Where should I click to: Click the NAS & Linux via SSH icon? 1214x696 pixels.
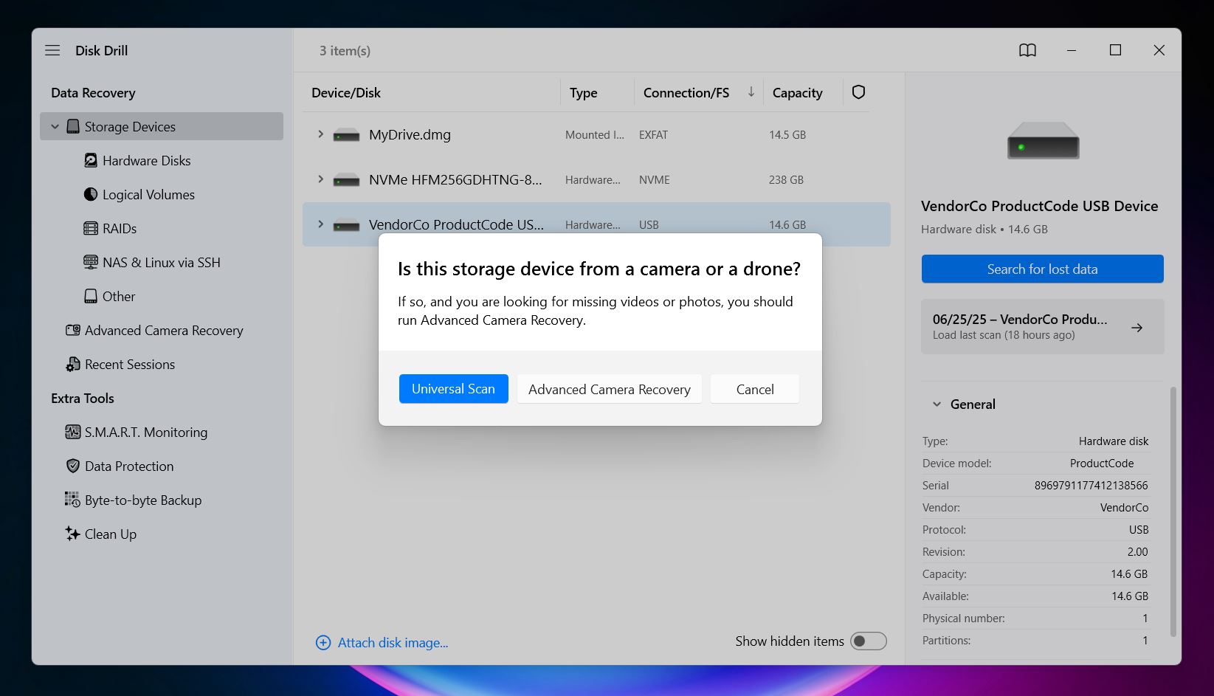(x=91, y=263)
